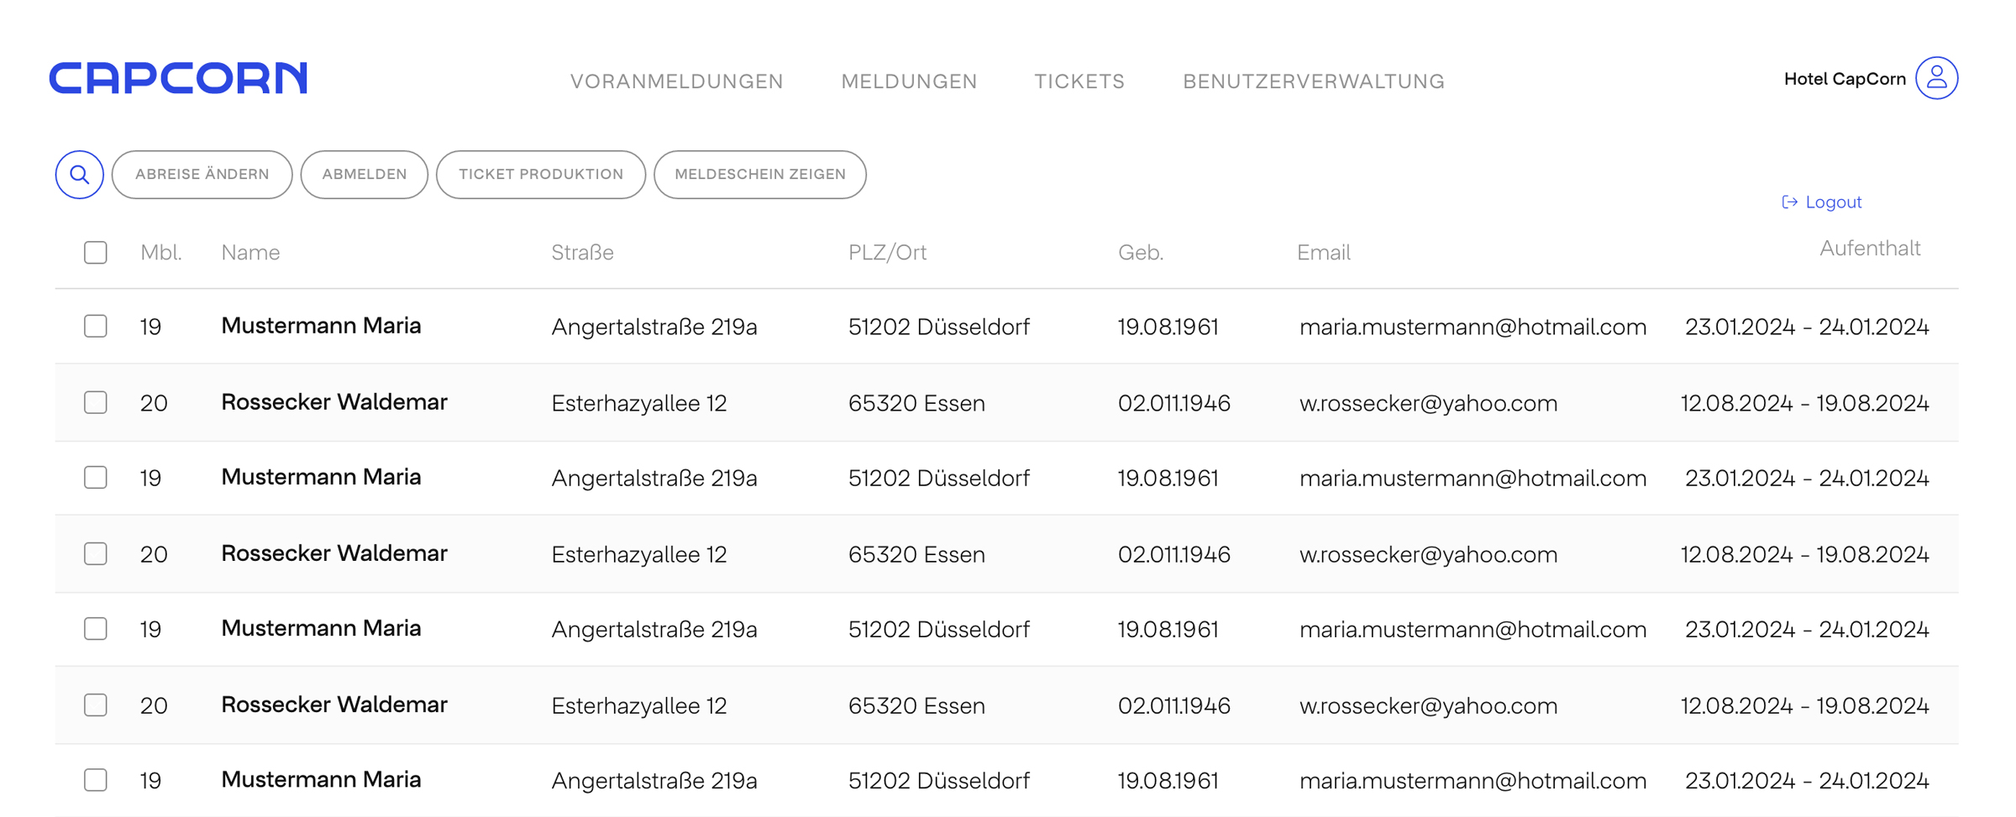Click the CapCorn logo
Image resolution: width=2016 pixels, height=817 pixels.
point(179,78)
